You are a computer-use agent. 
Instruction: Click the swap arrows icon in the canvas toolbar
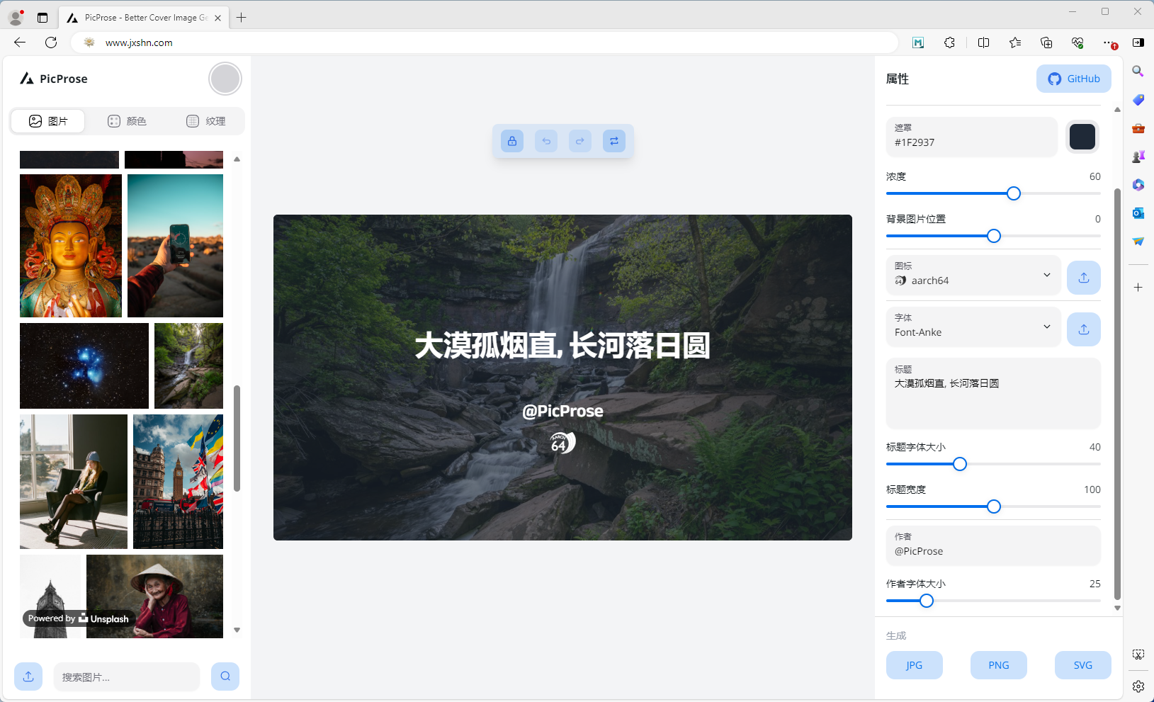tap(614, 141)
